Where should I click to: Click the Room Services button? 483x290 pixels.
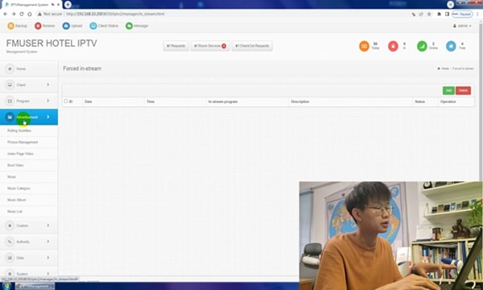[210, 46]
